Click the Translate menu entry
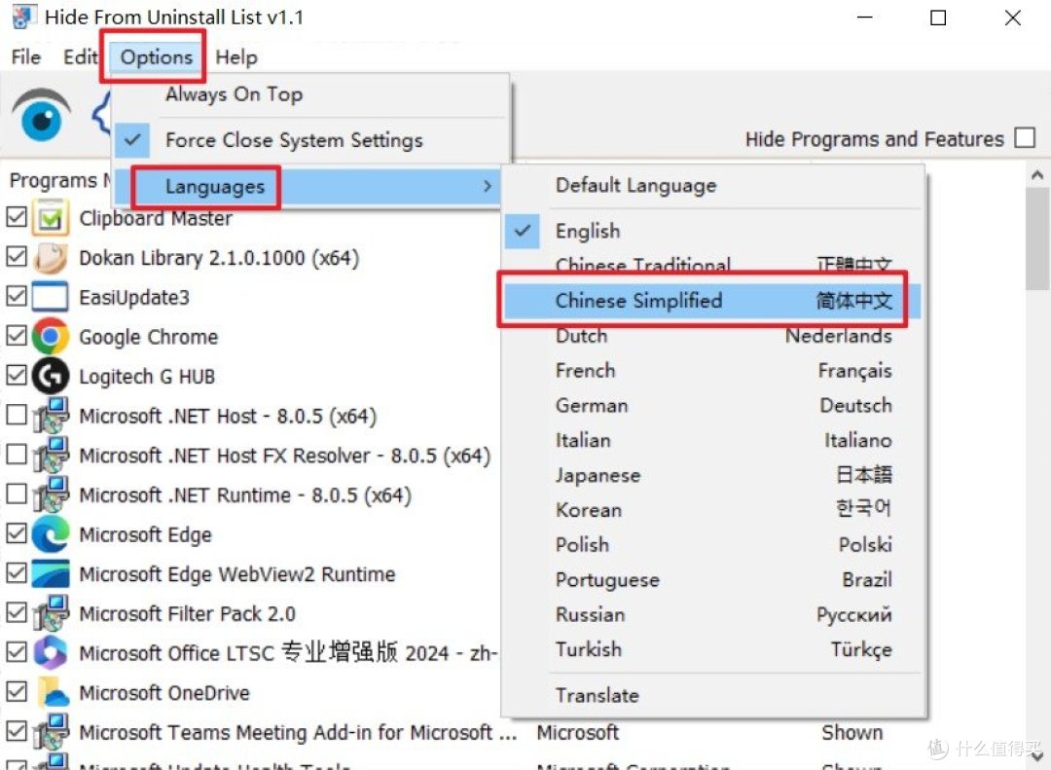This screenshot has width=1051, height=770. pos(712,696)
